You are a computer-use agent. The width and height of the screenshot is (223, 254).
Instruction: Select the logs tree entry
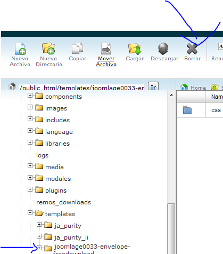tap(42, 155)
